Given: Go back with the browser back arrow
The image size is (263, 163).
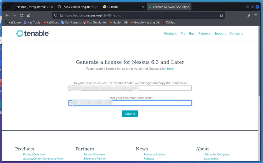Looking at the screenshot, I should coord(7,15).
